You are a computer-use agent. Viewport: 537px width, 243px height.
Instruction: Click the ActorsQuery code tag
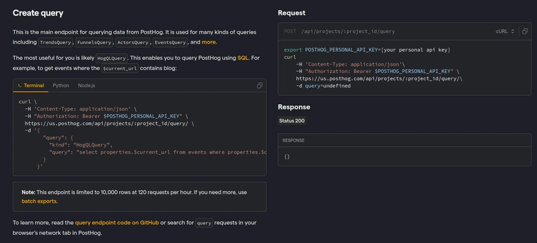(x=133, y=42)
